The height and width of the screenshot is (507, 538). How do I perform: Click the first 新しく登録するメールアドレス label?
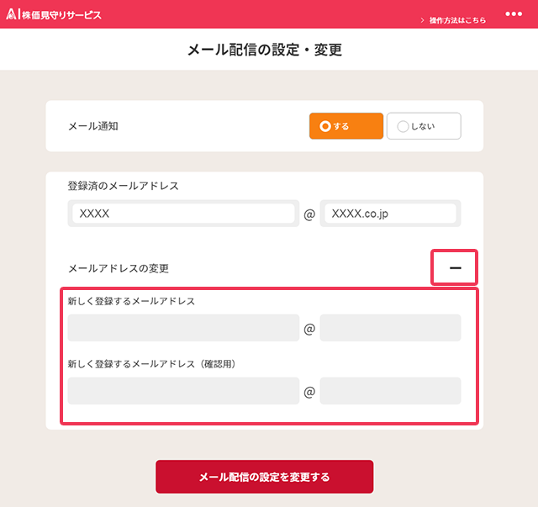pyautogui.click(x=131, y=301)
